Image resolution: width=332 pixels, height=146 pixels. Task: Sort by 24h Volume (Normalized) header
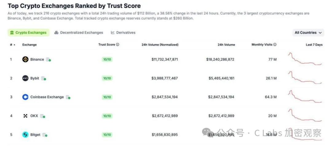[160, 45]
